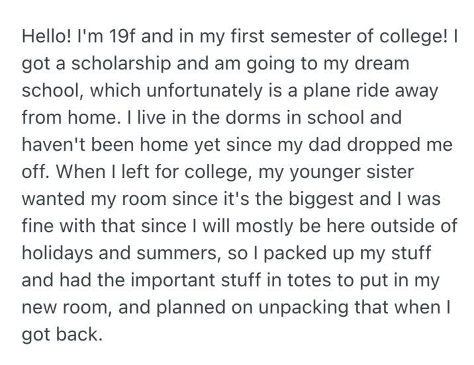Image resolution: width=474 pixels, height=365 pixels.
Task: Click on "19f" in the first line
Action: 120,37
